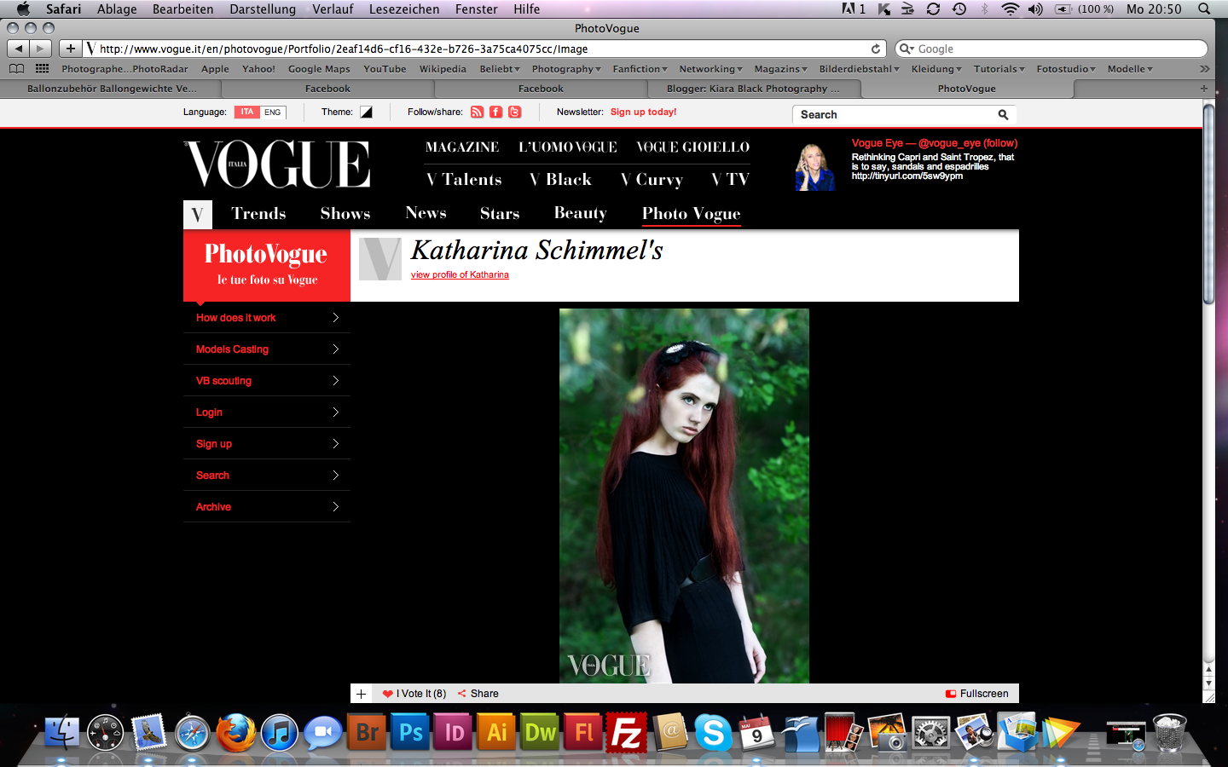The image size is (1228, 767).
Task: Add bookmark with the plus button
Action: tap(71, 49)
